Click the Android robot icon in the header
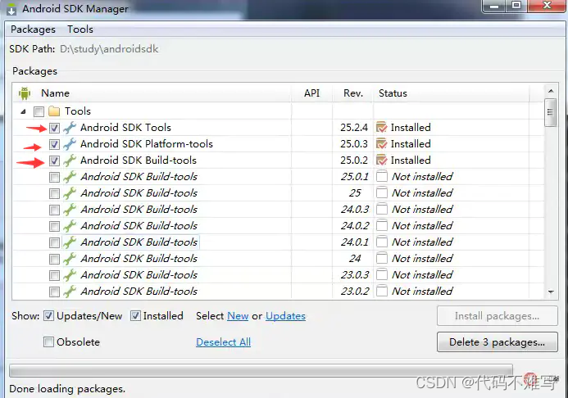Viewport: 568px width, 398px height. [x=25, y=93]
